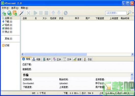Select 下载 (0) category in the sidebar
135x96 pixels.
point(7,22)
